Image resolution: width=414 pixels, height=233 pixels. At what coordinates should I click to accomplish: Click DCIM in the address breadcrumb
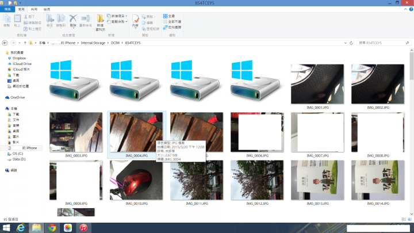point(115,43)
